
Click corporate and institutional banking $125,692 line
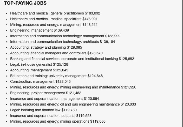coord(72,59)
